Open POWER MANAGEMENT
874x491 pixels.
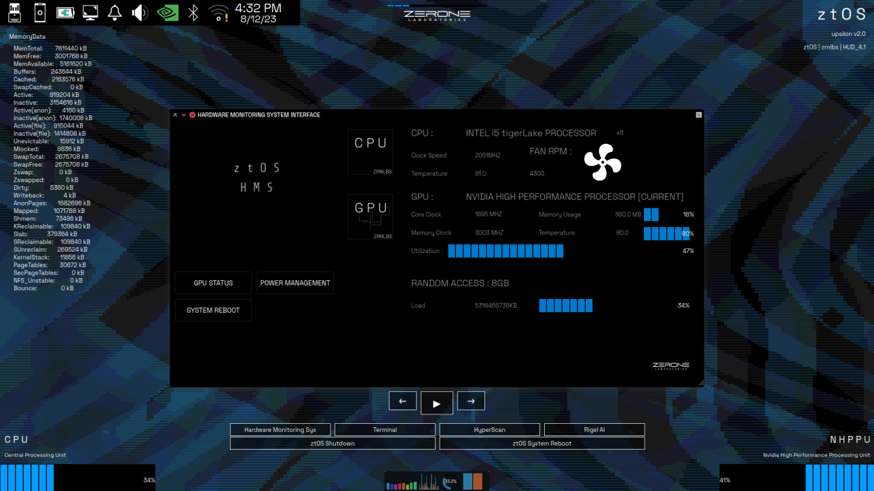(x=295, y=283)
